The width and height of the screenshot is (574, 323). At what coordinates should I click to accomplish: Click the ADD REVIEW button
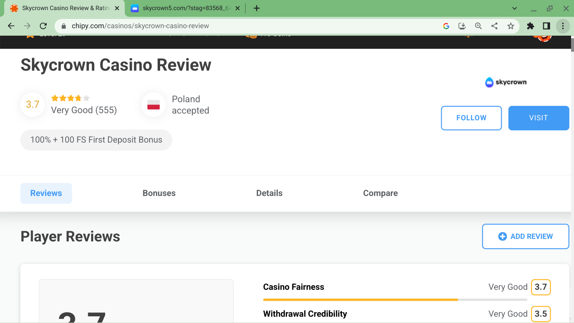pyautogui.click(x=525, y=236)
